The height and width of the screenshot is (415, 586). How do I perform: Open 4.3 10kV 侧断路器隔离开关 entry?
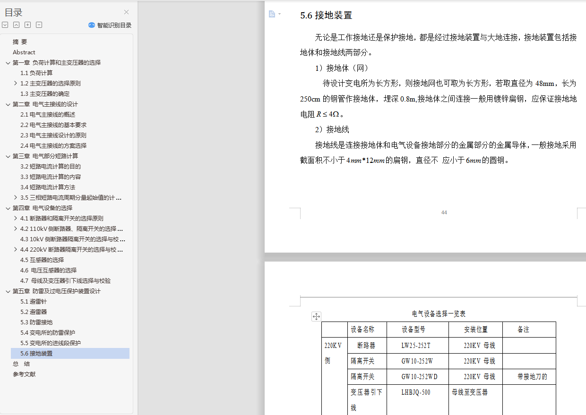click(x=73, y=239)
